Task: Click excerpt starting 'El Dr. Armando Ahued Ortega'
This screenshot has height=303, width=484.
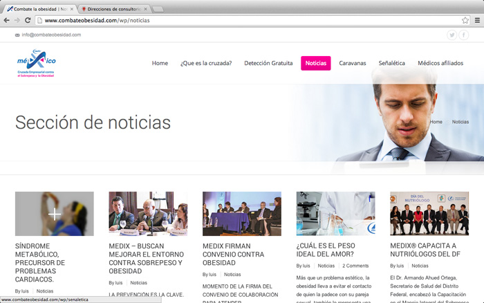Action: pyautogui.click(x=429, y=288)
